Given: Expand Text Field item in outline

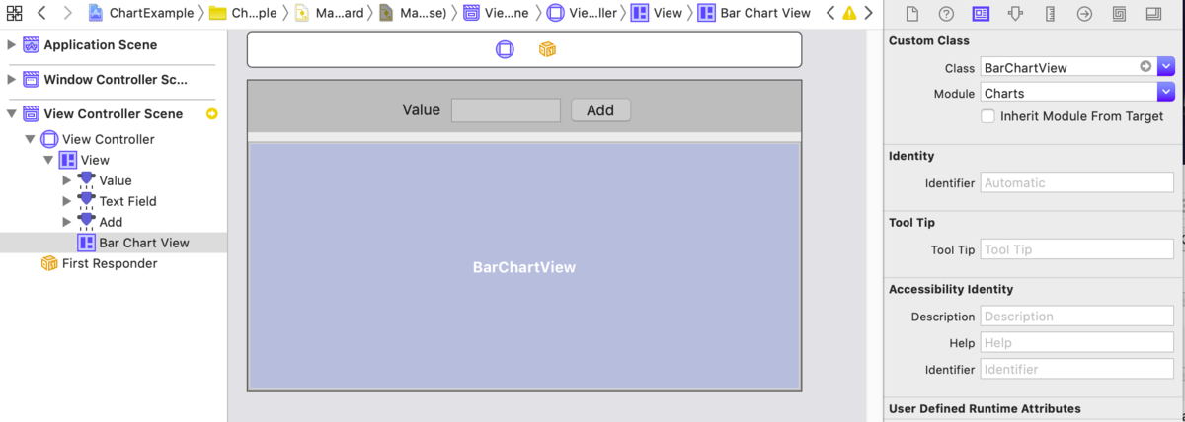Looking at the screenshot, I should point(66,201).
